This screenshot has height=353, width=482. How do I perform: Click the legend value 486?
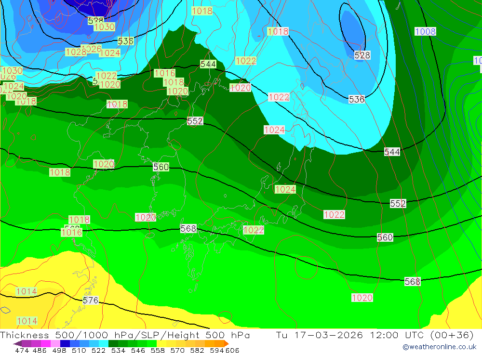40,351
